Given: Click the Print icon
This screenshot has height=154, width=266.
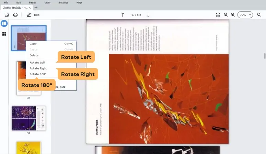Looking at the screenshot, I should pos(15,15).
